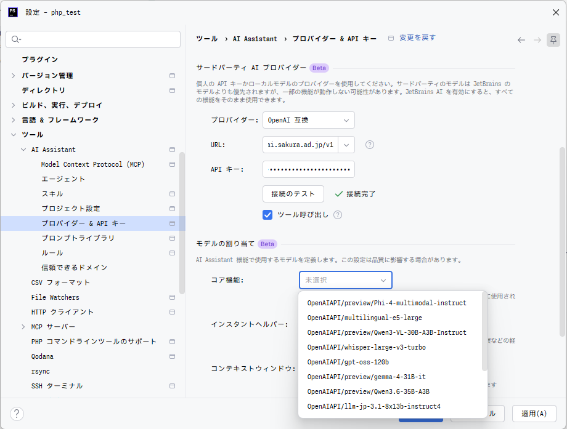This screenshot has height=429, width=567.
Task: Click project-level icon on HTTP クライアント row
Action: point(172,312)
